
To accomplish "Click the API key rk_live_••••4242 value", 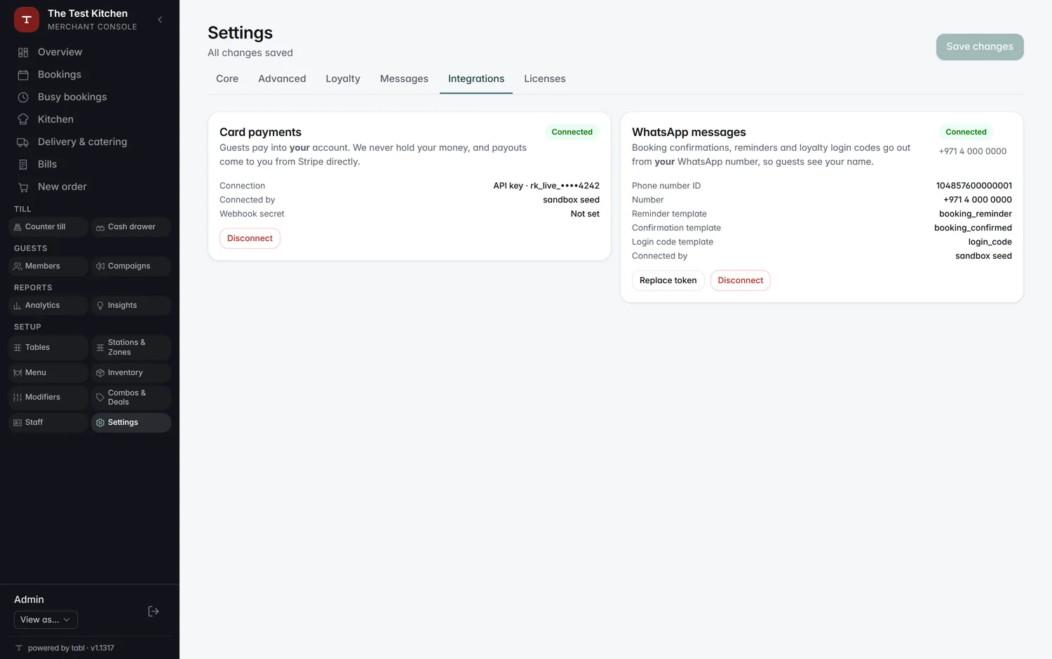I will click(546, 186).
